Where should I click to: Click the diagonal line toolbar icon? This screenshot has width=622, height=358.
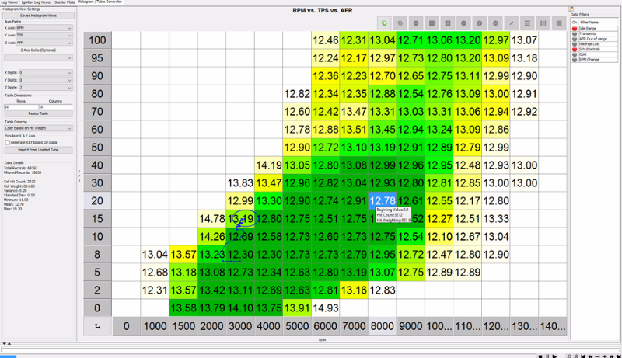(x=511, y=23)
